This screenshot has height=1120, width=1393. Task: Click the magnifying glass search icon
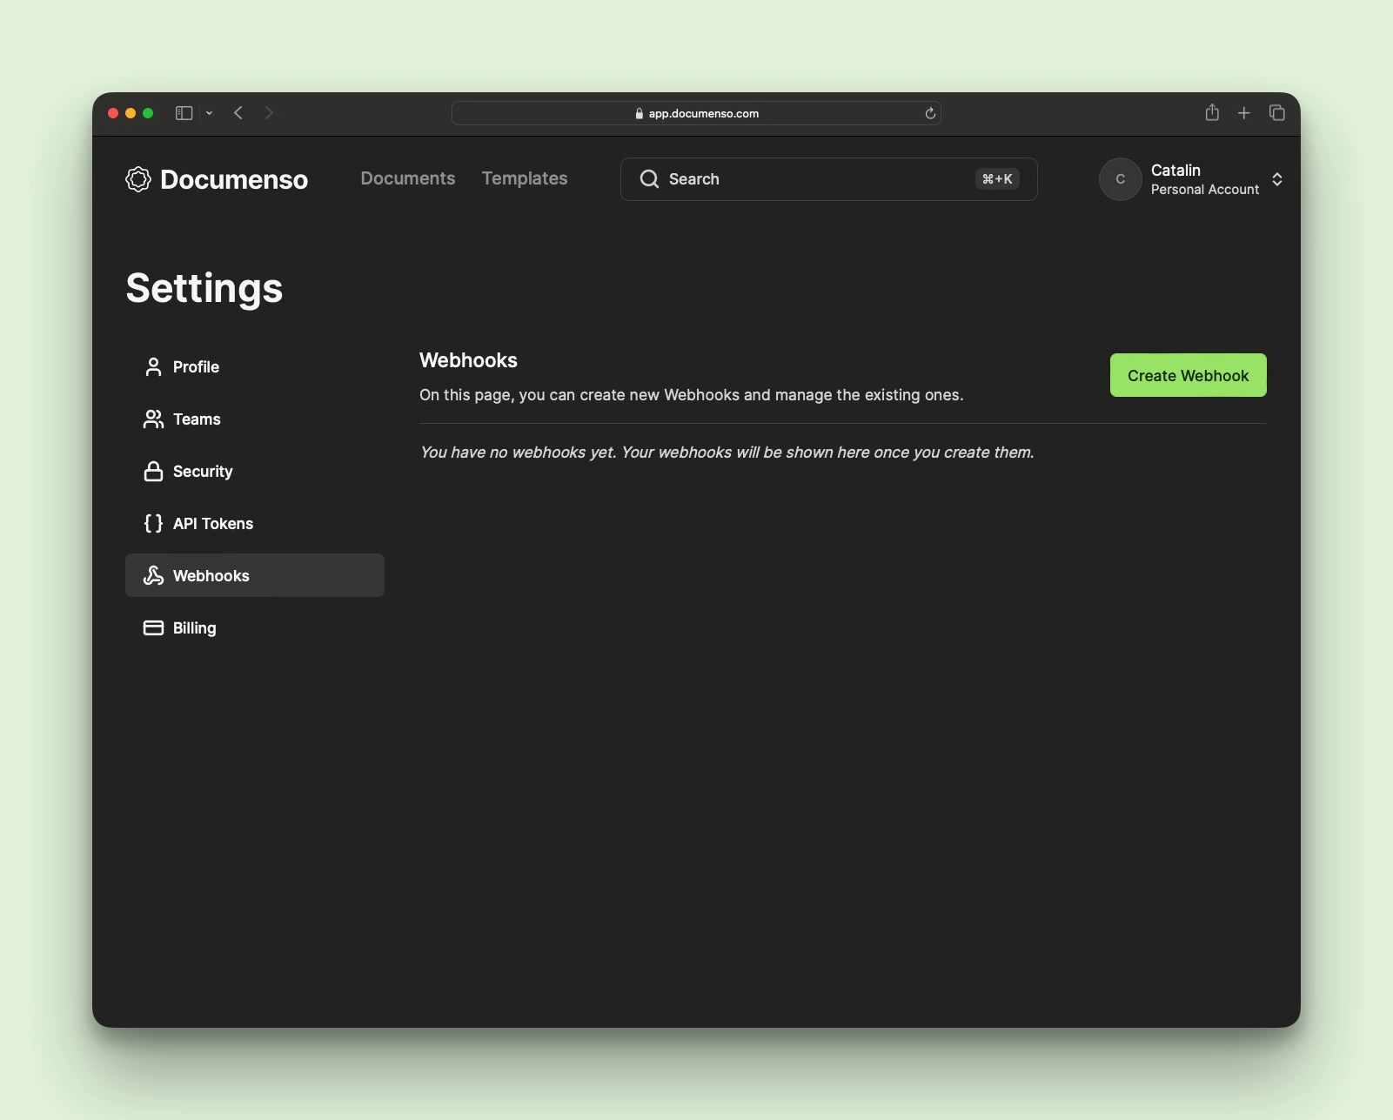tap(649, 179)
